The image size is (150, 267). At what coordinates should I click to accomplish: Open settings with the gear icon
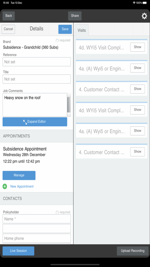[144, 16]
